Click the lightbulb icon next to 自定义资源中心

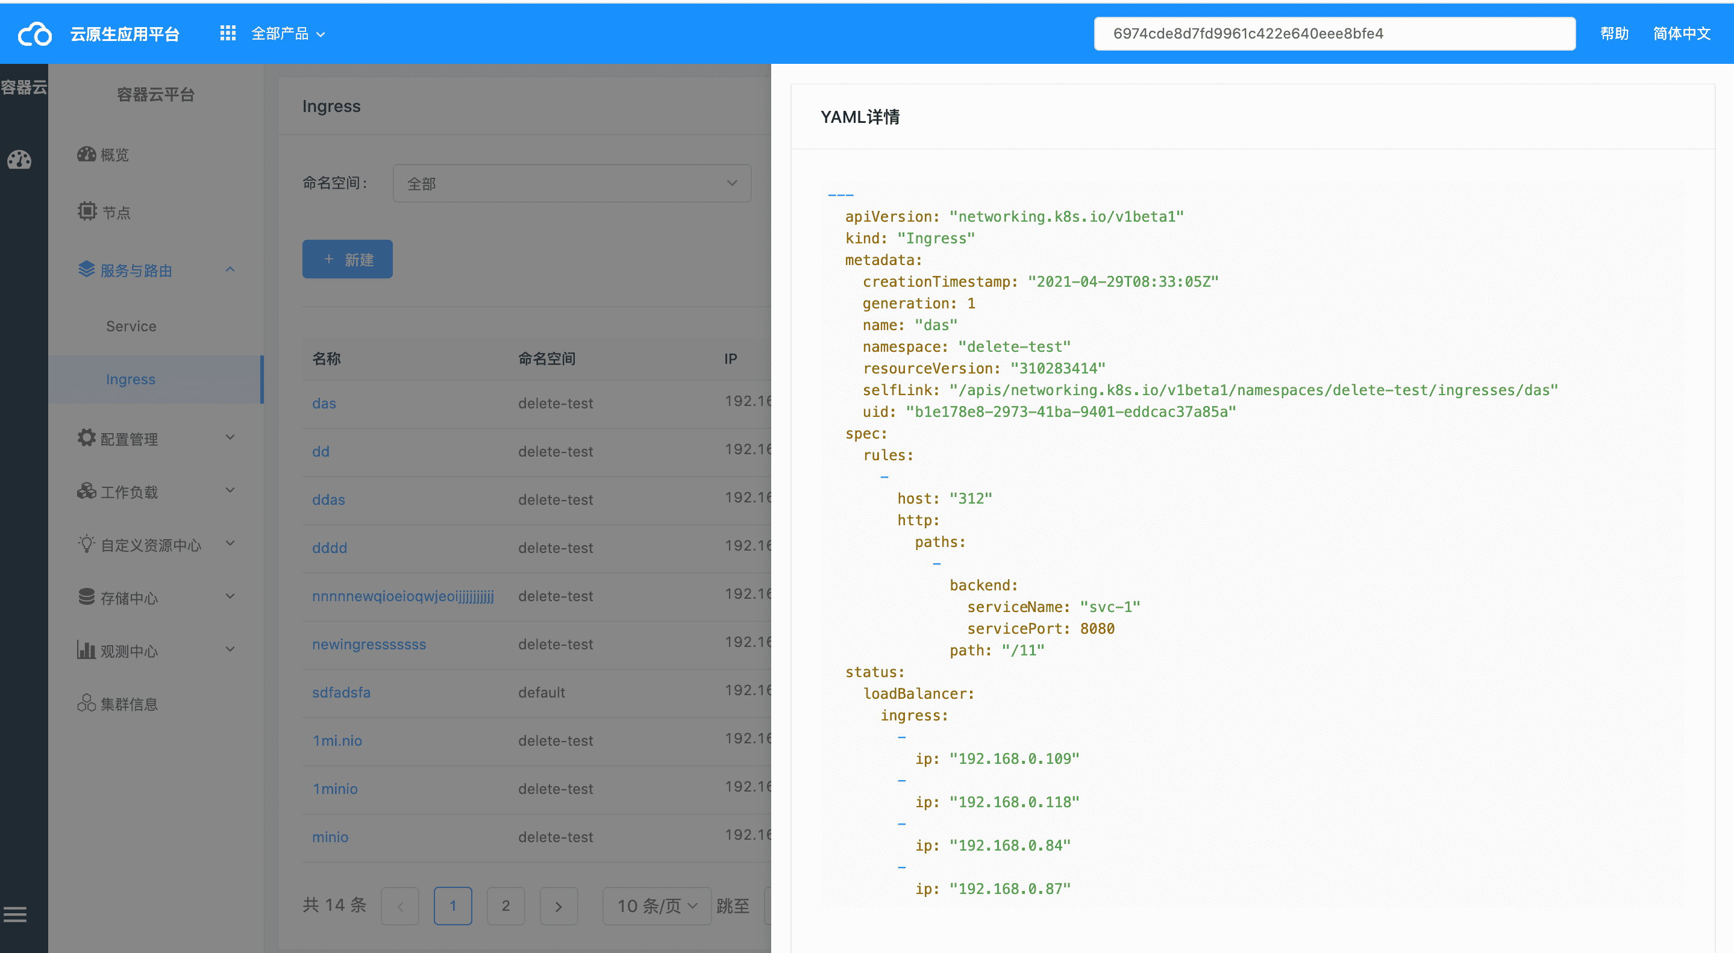pyautogui.click(x=86, y=544)
